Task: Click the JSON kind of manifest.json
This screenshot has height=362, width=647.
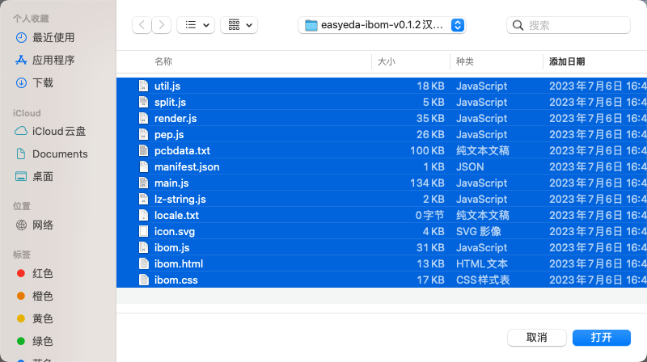Action: (470, 166)
